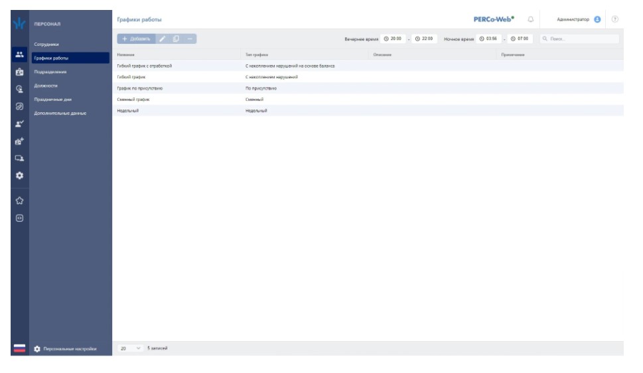643x373 pixels.
Task: Open evening start time 20:00 picker
Action: pyautogui.click(x=393, y=39)
